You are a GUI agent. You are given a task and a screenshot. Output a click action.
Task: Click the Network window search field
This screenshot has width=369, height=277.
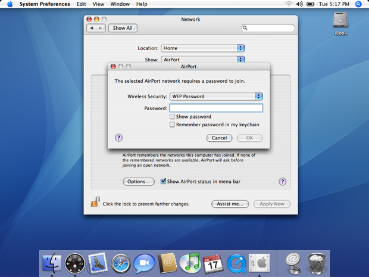pyautogui.click(x=268, y=28)
